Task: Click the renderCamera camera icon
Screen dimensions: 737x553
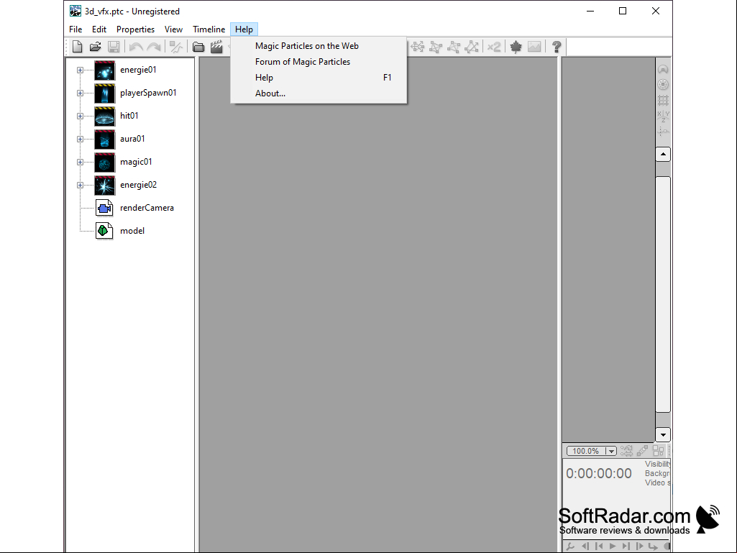Action: point(104,208)
